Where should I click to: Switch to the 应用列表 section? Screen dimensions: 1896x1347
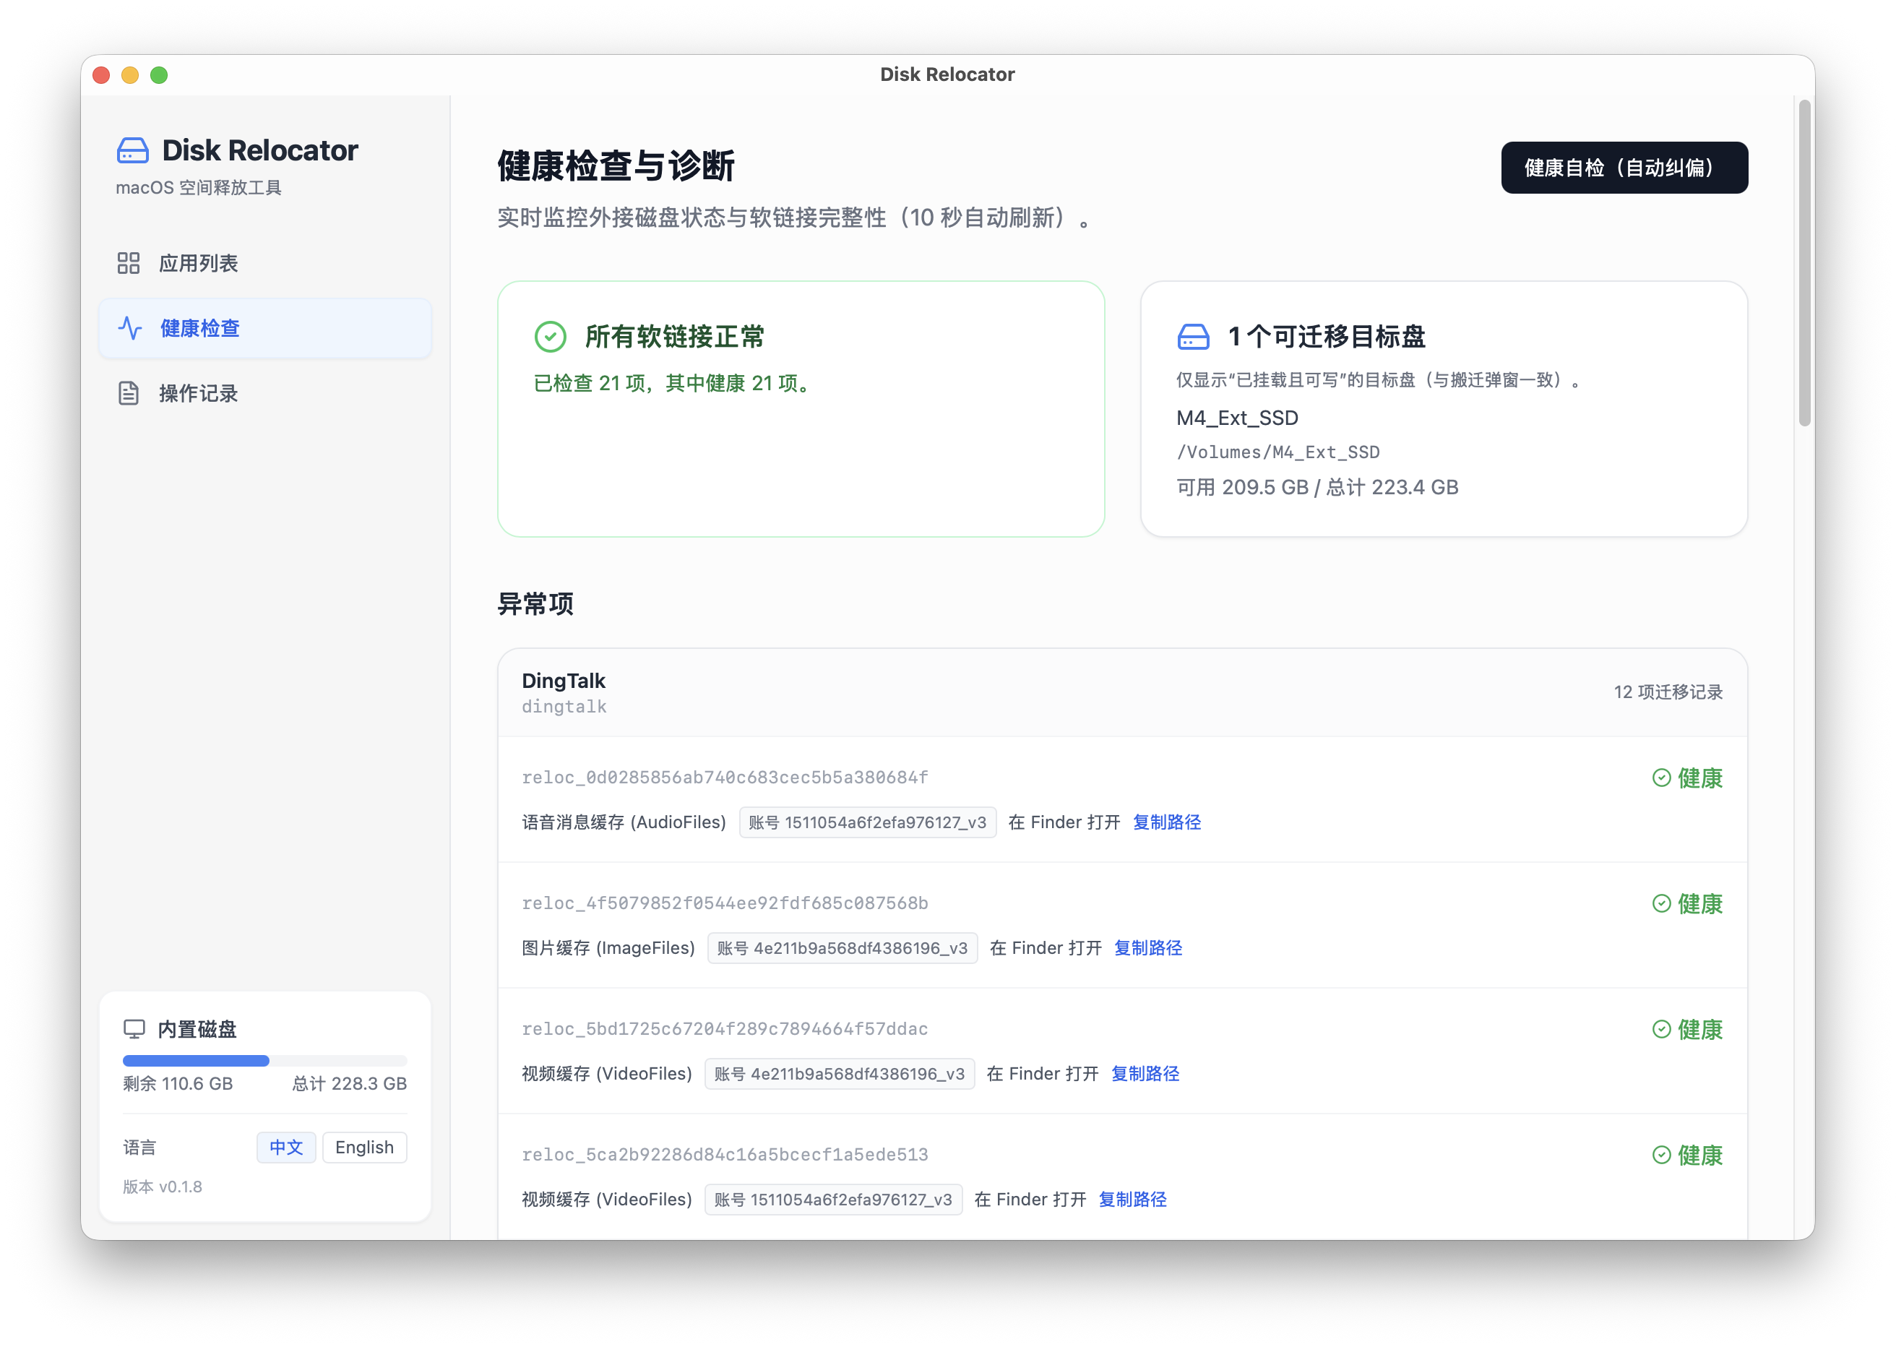[199, 263]
